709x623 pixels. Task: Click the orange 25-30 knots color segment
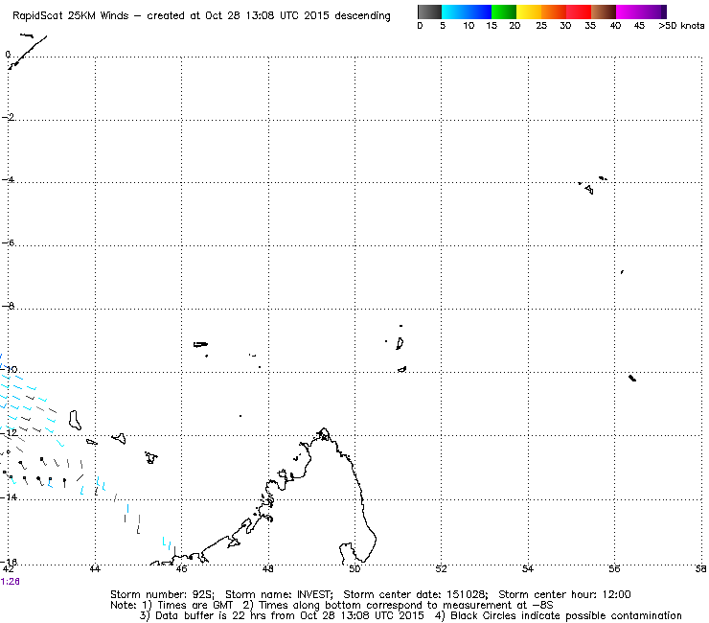pyautogui.click(x=554, y=12)
